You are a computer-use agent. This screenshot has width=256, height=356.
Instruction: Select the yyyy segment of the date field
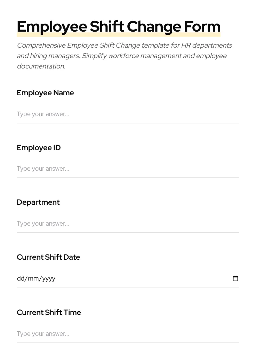[48, 278]
